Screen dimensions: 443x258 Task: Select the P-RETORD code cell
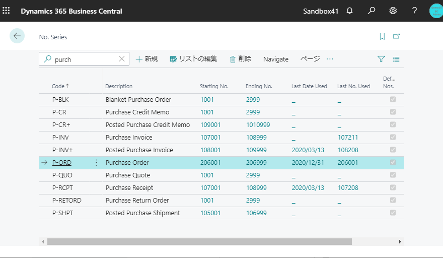66,200
